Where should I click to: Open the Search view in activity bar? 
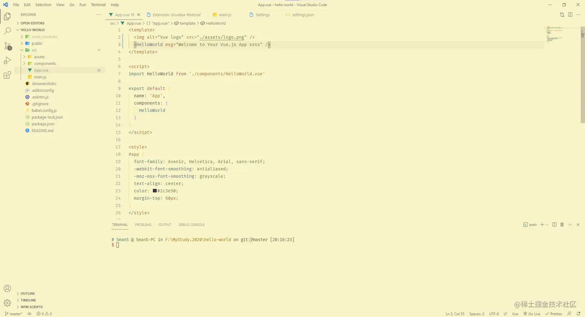(x=7, y=31)
